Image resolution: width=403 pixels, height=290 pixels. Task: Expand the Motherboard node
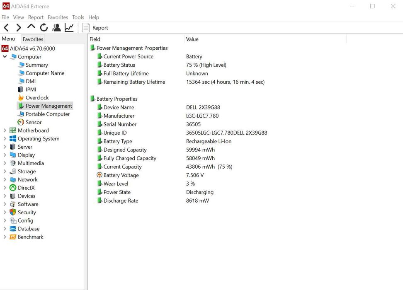[x=5, y=130]
